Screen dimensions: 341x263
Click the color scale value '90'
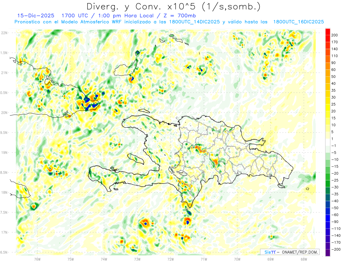pos(334,63)
